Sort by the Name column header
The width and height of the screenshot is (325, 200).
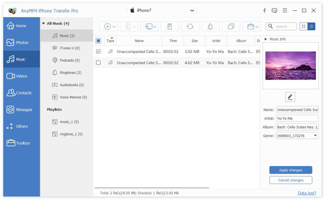139,41
